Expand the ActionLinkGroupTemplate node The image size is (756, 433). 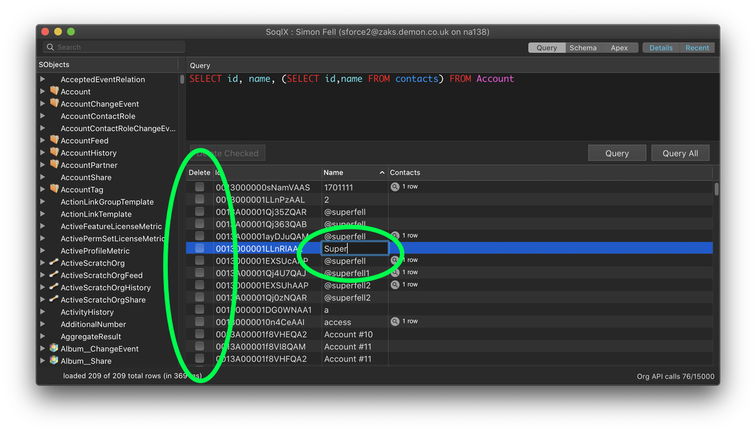click(43, 201)
